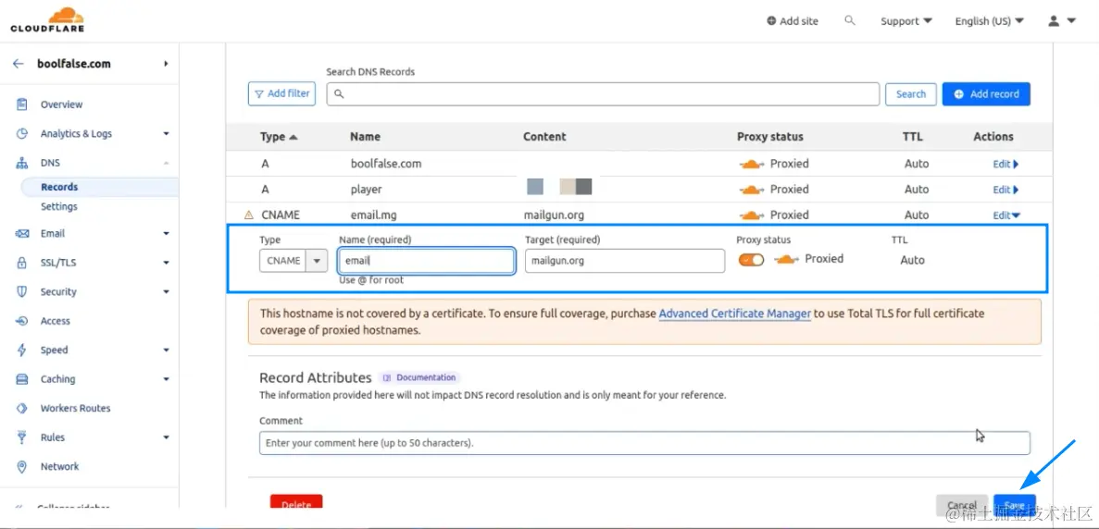Viewport: 1099px width, 529px height.
Task: Click the Caching drive icon
Action: click(x=21, y=379)
